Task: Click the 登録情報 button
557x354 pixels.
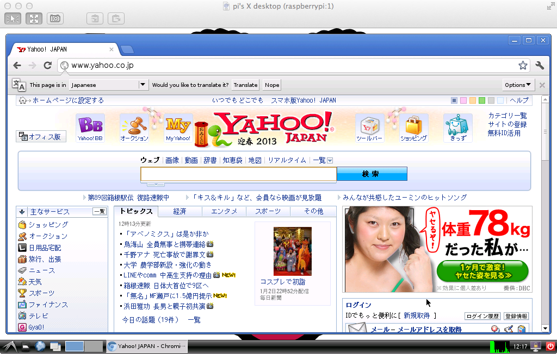Action: tap(516, 316)
